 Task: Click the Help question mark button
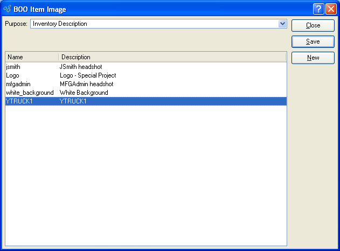pyautogui.click(x=319, y=9)
